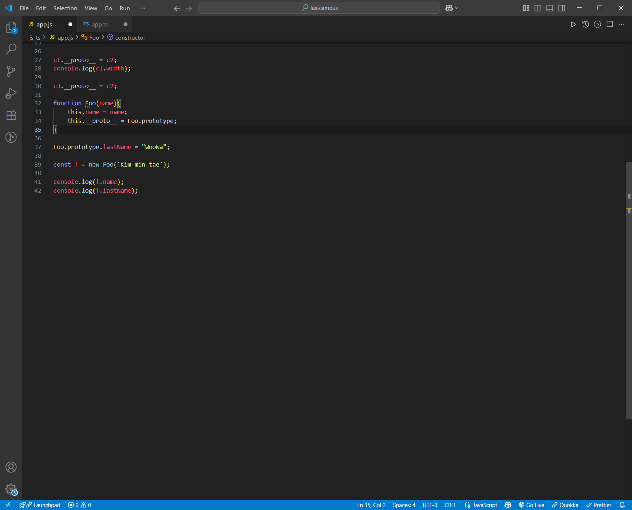Toggle the Secondary Side Bar layout button
Screen dimensions: 632x510
click(x=562, y=8)
